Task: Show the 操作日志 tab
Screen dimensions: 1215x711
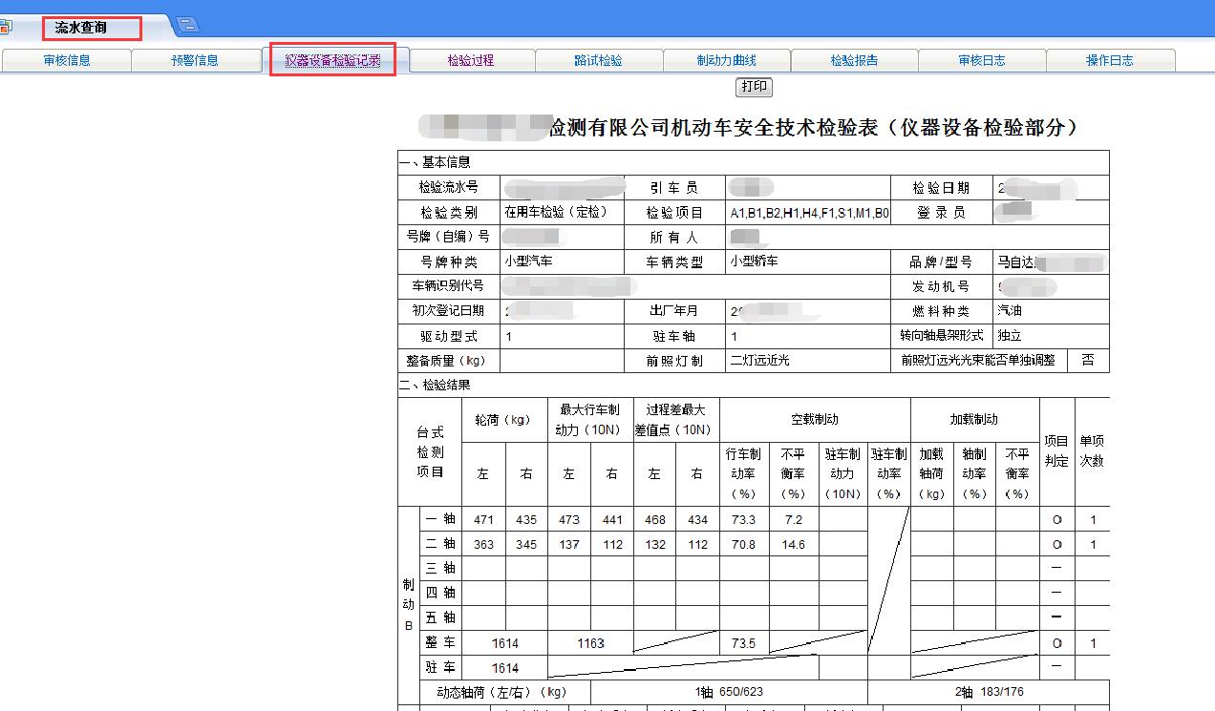Action: point(1110,60)
